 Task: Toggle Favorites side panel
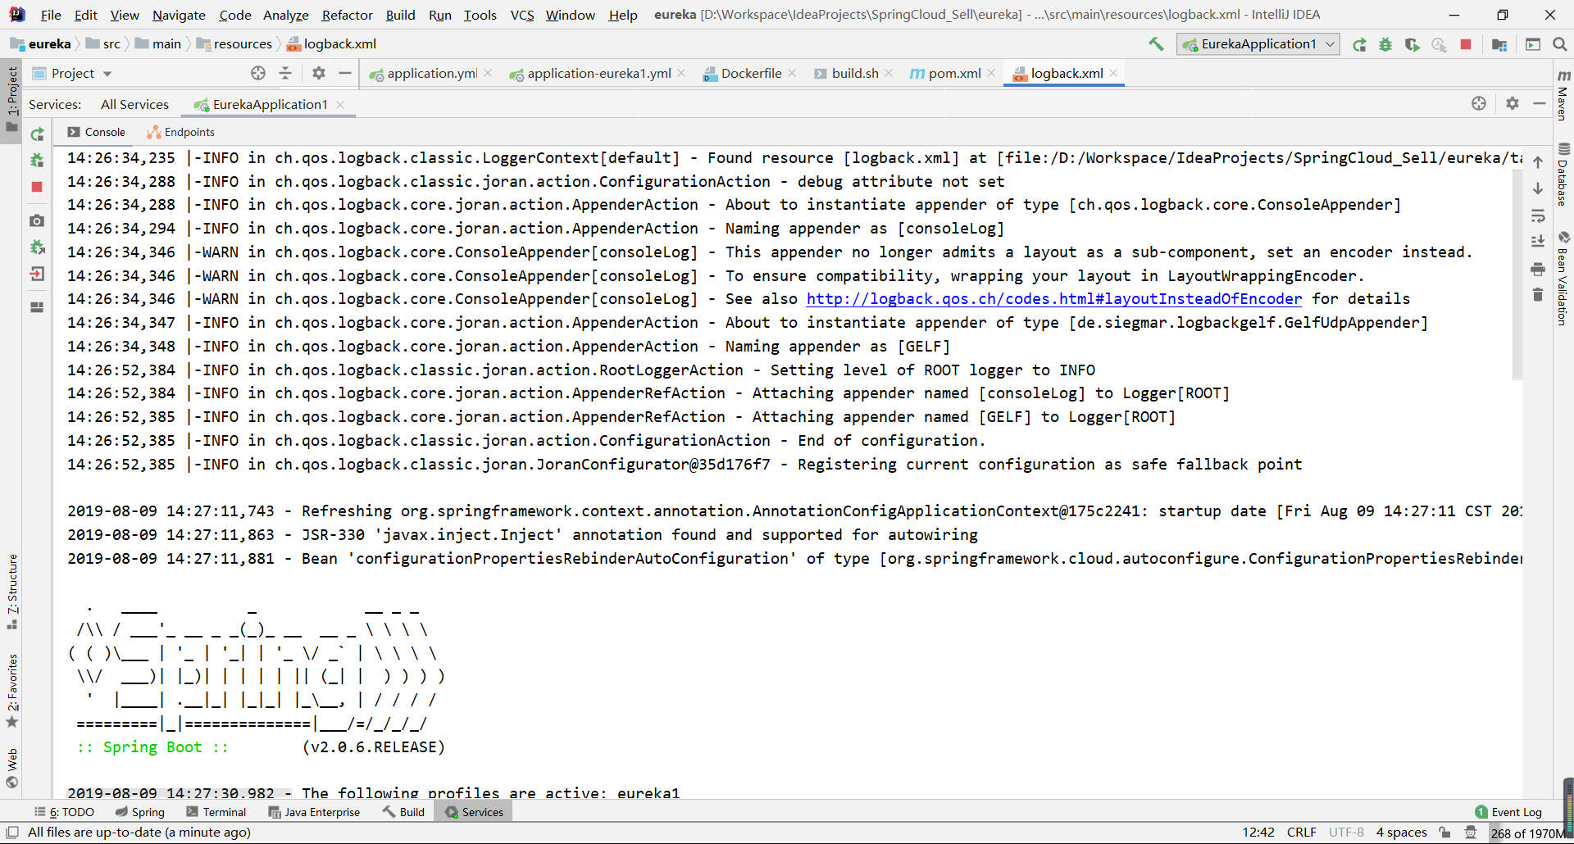tap(12, 690)
